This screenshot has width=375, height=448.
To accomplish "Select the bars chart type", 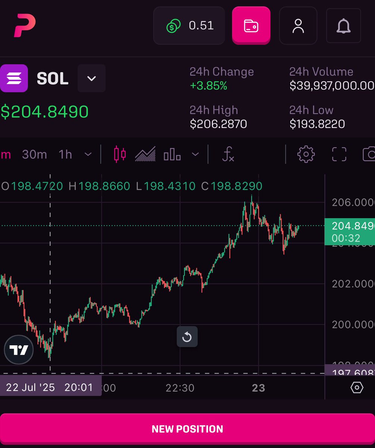I will (x=172, y=154).
